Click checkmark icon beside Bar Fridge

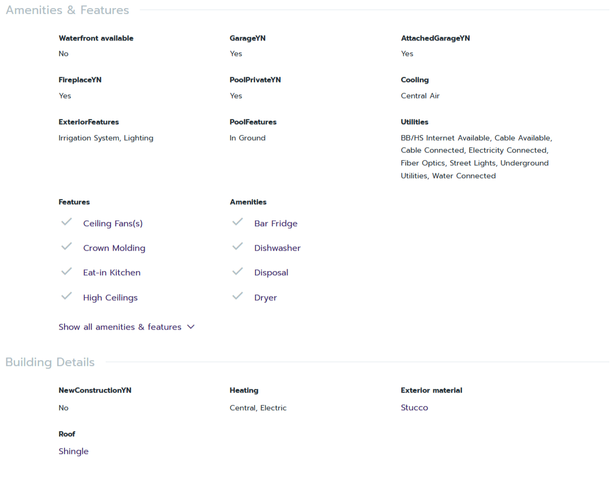(237, 222)
